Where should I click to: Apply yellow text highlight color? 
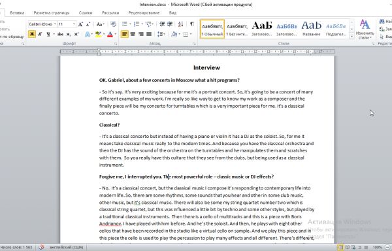[98, 34]
